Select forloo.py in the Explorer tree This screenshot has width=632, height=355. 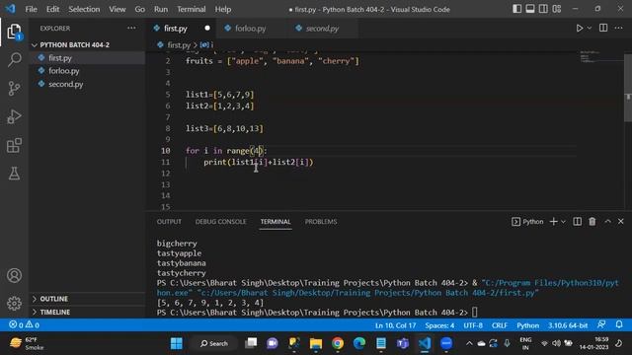(63, 71)
